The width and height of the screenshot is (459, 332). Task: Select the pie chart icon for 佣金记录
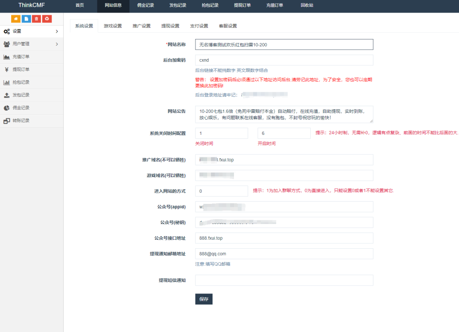6,107
